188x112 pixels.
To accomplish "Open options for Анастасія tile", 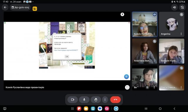I will tap(154, 61).
